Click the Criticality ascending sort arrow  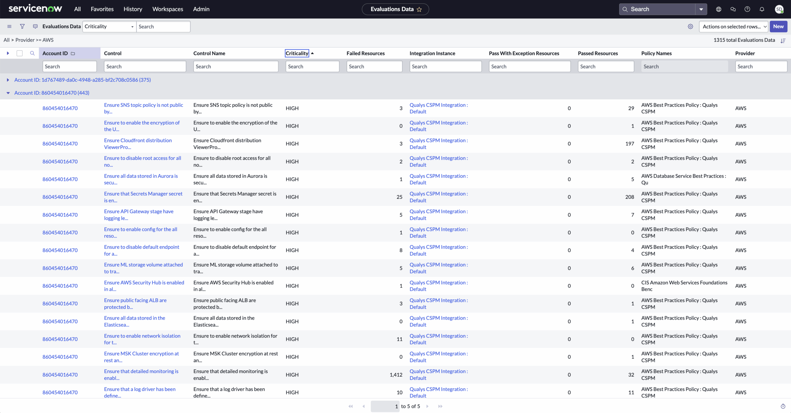point(312,53)
